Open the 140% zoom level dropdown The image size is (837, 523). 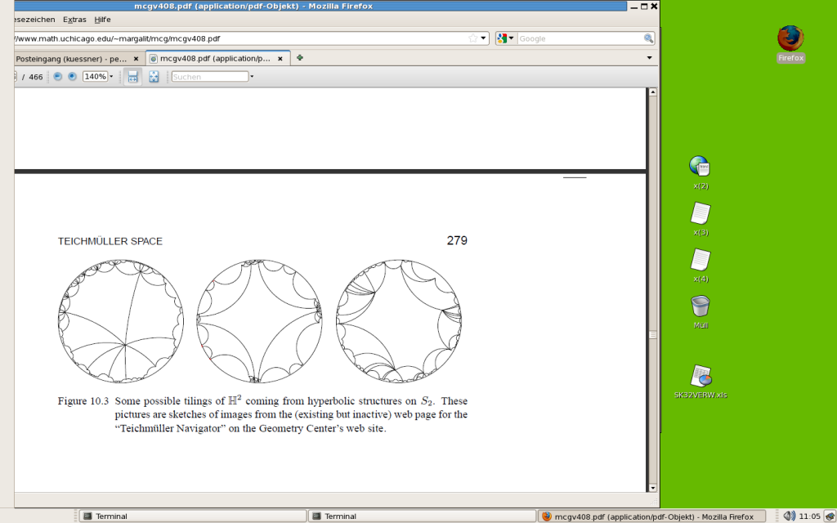point(111,76)
